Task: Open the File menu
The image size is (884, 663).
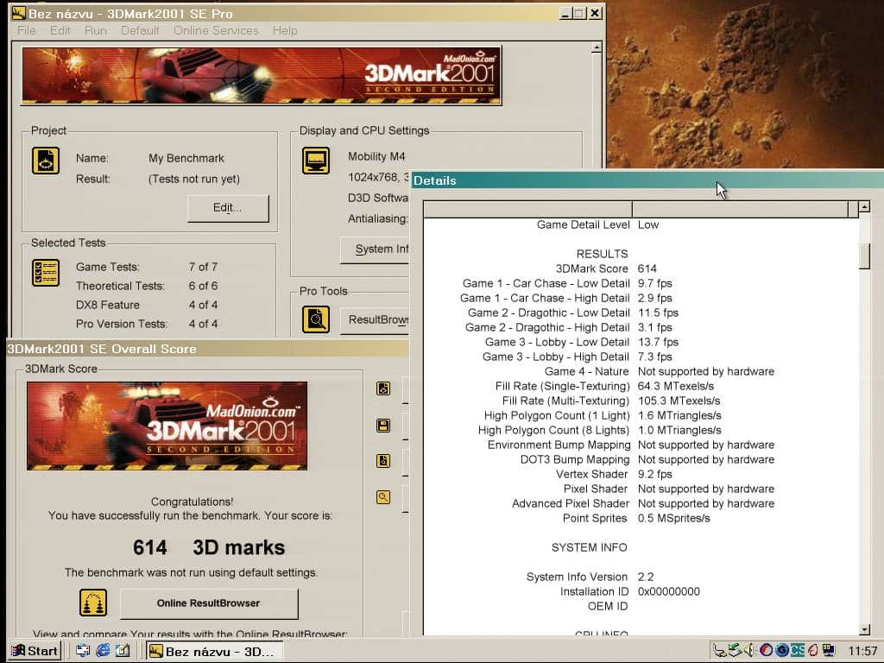Action: point(27,30)
